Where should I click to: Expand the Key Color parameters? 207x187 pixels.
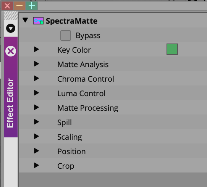(x=36, y=49)
